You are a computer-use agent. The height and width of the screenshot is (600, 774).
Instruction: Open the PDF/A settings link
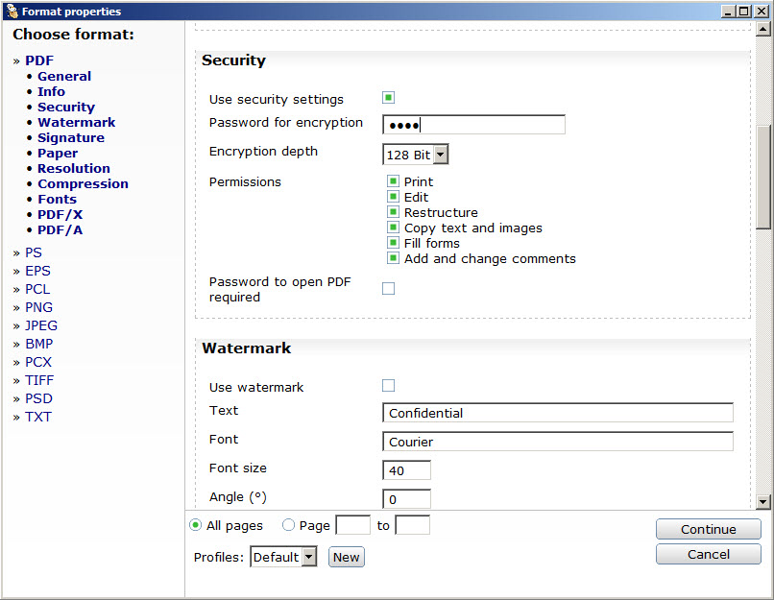[x=60, y=230]
